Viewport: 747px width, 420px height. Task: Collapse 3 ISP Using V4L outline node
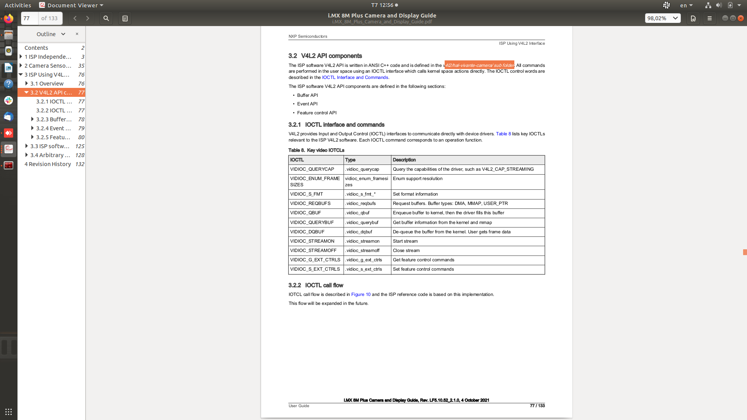click(x=21, y=75)
